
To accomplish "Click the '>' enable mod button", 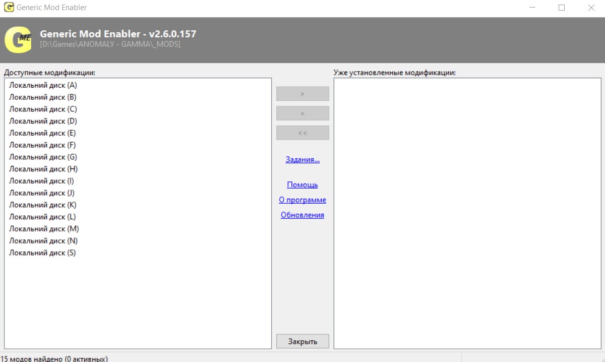I will pyautogui.click(x=302, y=94).
